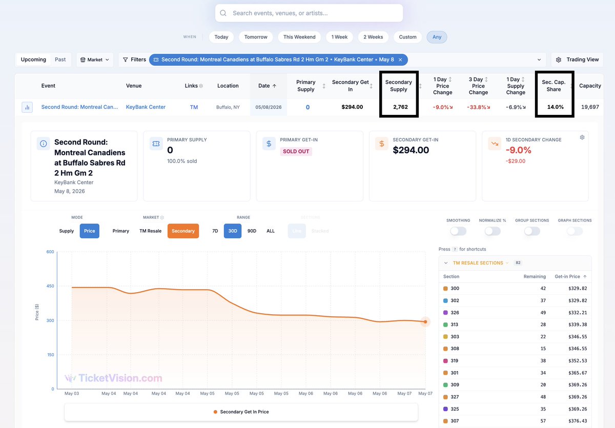Set range to 7D
The image size is (615, 428).
click(x=215, y=231)
